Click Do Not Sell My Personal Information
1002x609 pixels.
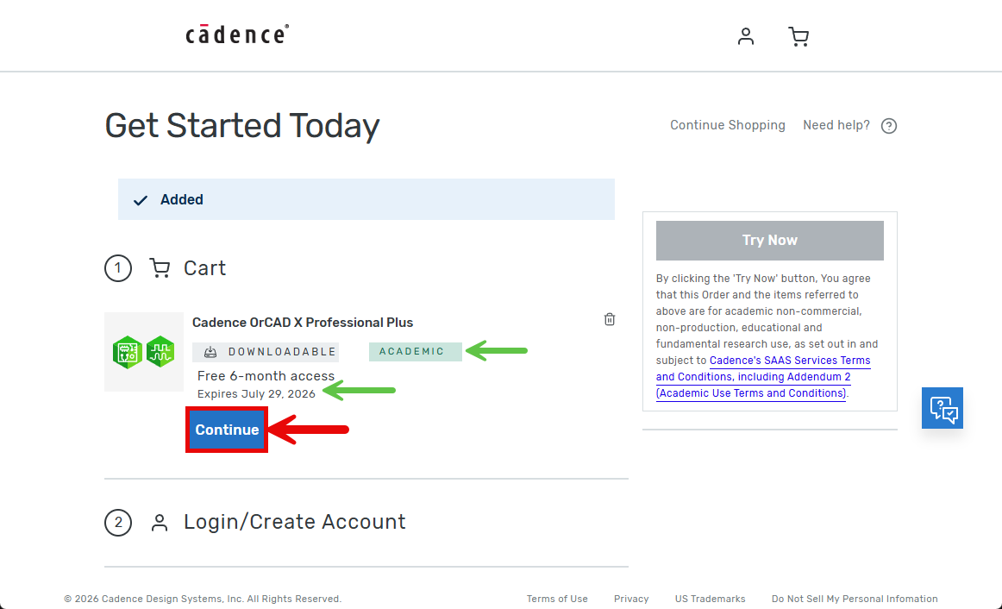(x=855, y=599)
